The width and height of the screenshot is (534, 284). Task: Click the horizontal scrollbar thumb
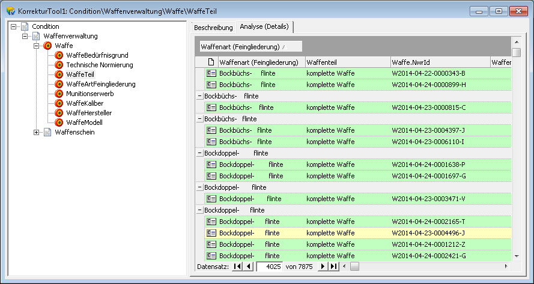(x=354, y=266)
